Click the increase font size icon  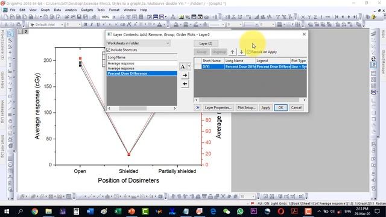128,24
